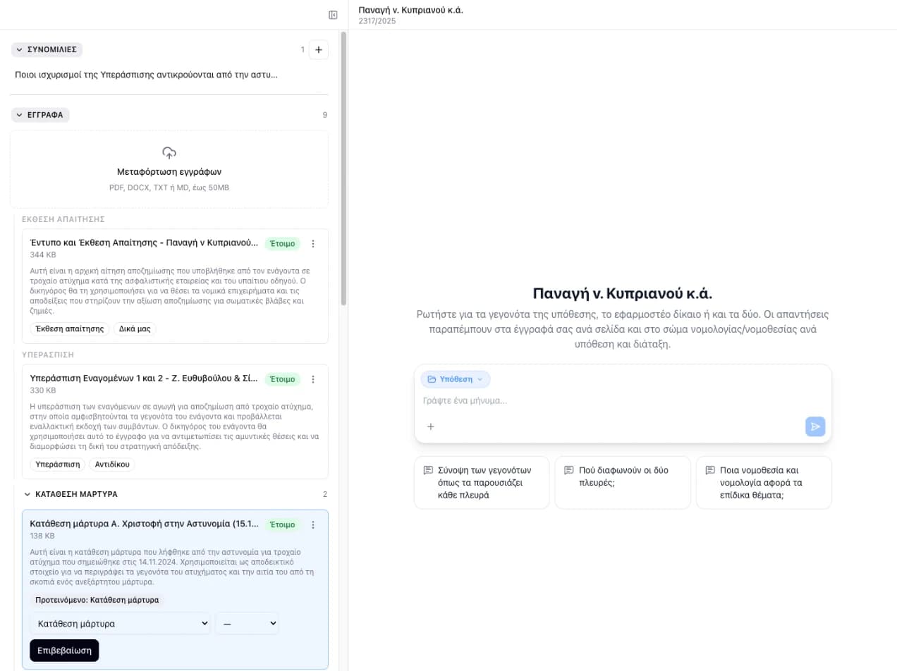
Task: Start a new conversation with the plus icon
Action: (x=318, y=50)
